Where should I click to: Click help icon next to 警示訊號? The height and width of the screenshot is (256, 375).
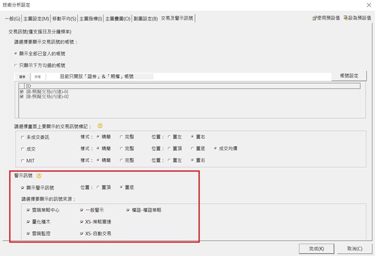click(39, 176)
